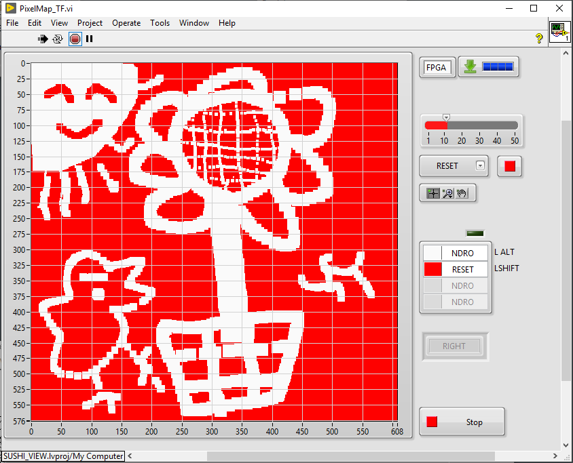Open the Window menu

click(x=193, y=23)
